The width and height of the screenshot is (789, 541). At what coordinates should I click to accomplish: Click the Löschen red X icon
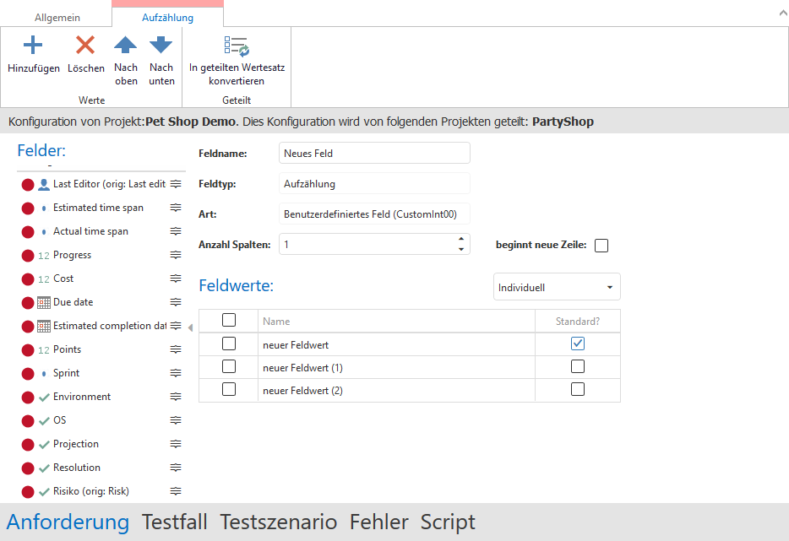click(85, 46)
